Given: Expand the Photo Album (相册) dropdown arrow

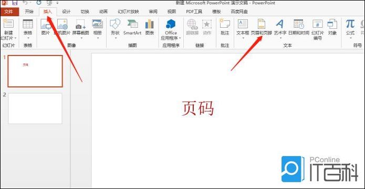Looking at the screenshot, I should 98,38.
